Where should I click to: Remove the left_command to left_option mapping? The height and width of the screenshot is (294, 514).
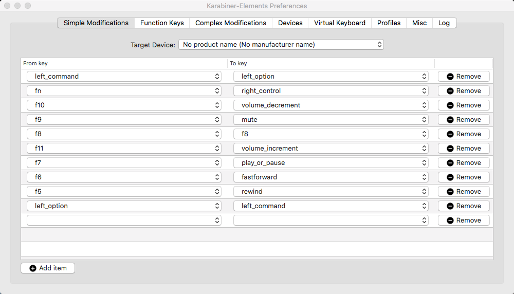click(464, 77)
